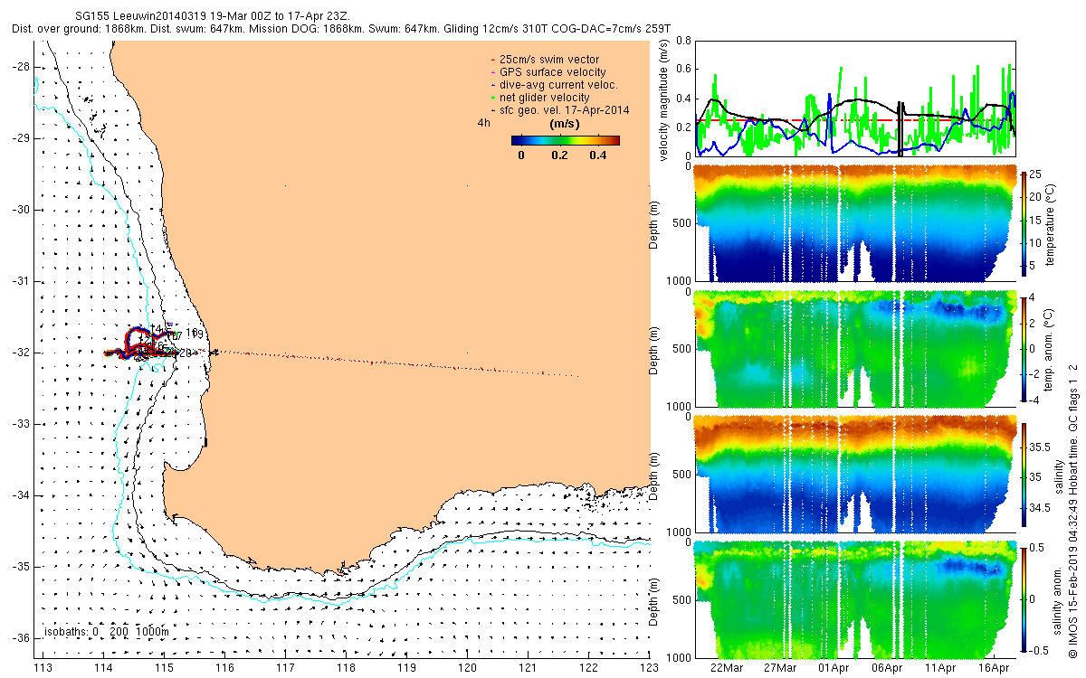
Task: Click the '34.5' tick on the salinity colorbar
Action: [x=1039, y=509]
